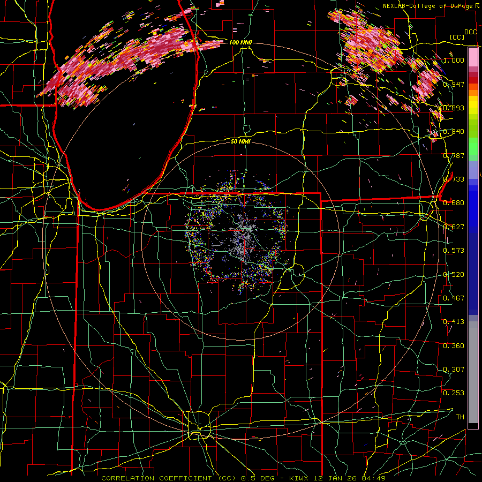
Task: Select the 0.840 legend value
Action: (454, 131)
